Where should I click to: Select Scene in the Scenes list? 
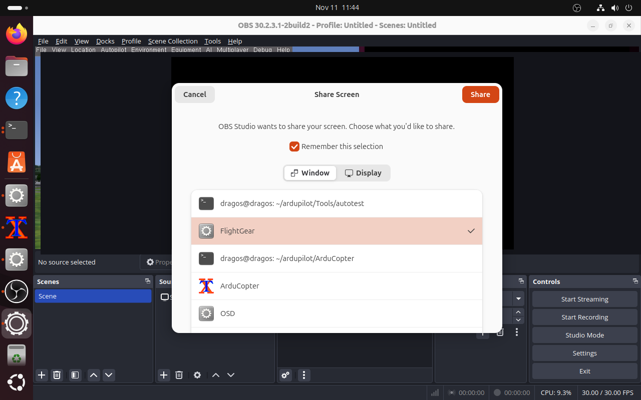tap(93, 296)
